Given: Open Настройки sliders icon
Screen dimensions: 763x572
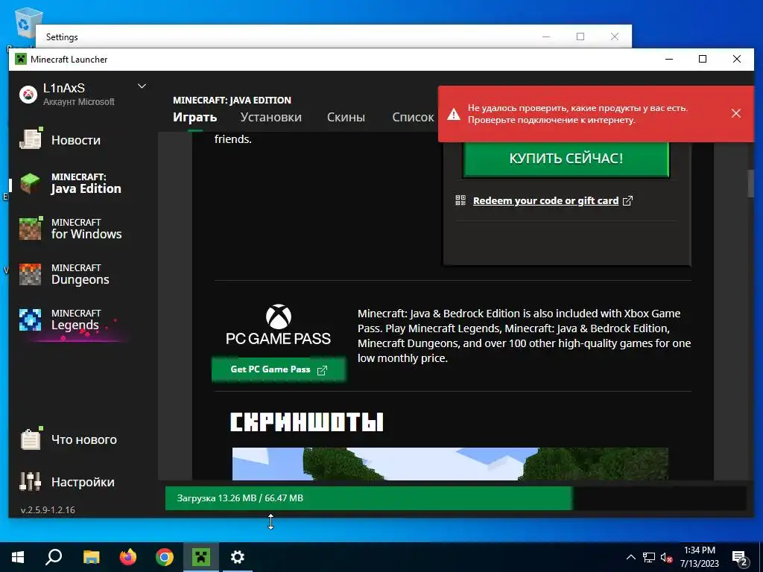Looking at the screenshot, I should pos(30,482).
